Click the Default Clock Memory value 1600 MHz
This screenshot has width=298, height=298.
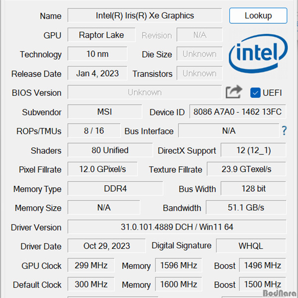point(178,284)
